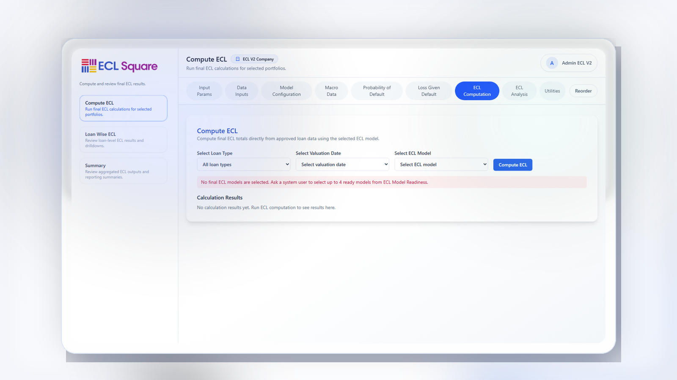Select the Macro Data tab
This screenshot has width=677, height=380.
coord(331,91)
